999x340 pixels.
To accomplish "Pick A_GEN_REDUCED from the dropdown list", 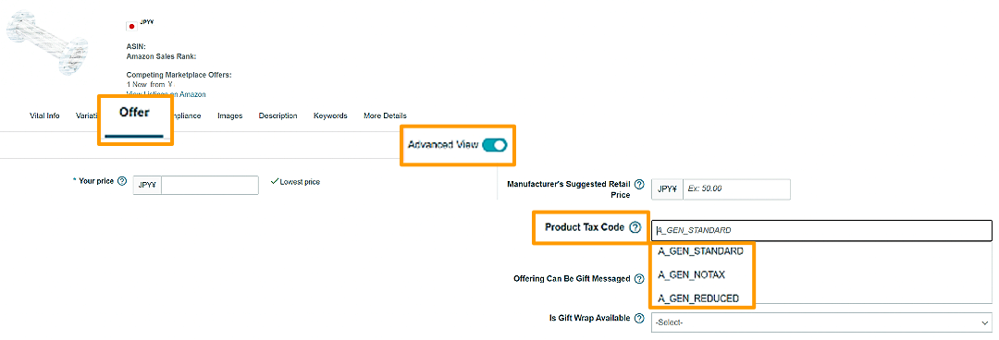I will pyautogui.click(x=698, y=298).
